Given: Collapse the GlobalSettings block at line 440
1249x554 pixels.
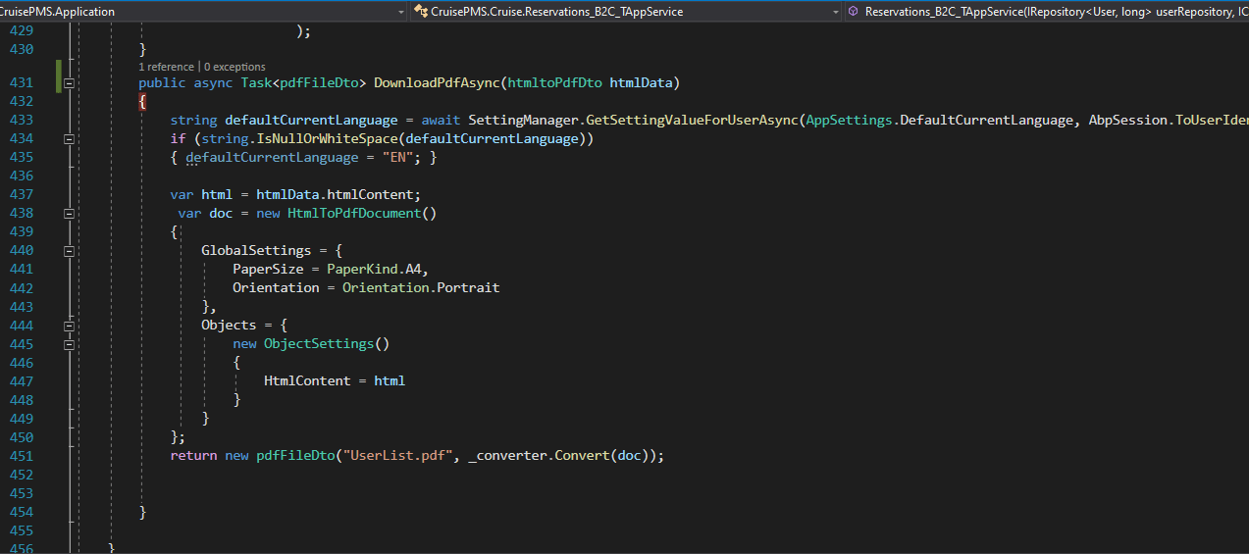Looking at the screenshot, I should [x=69, y=251].
